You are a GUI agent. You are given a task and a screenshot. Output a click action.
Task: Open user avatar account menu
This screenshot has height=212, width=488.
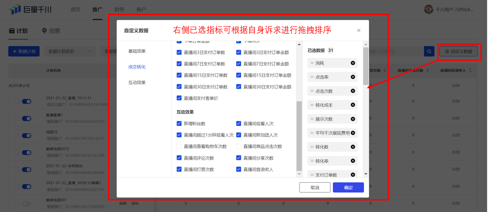click(x=429, y=9)
